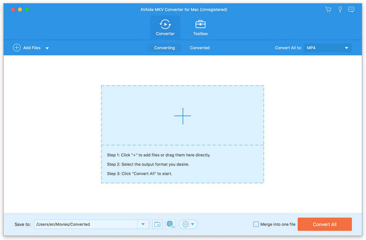Toggle the hardware acceleration chip icon
The image size is (366, 240).
170,224
